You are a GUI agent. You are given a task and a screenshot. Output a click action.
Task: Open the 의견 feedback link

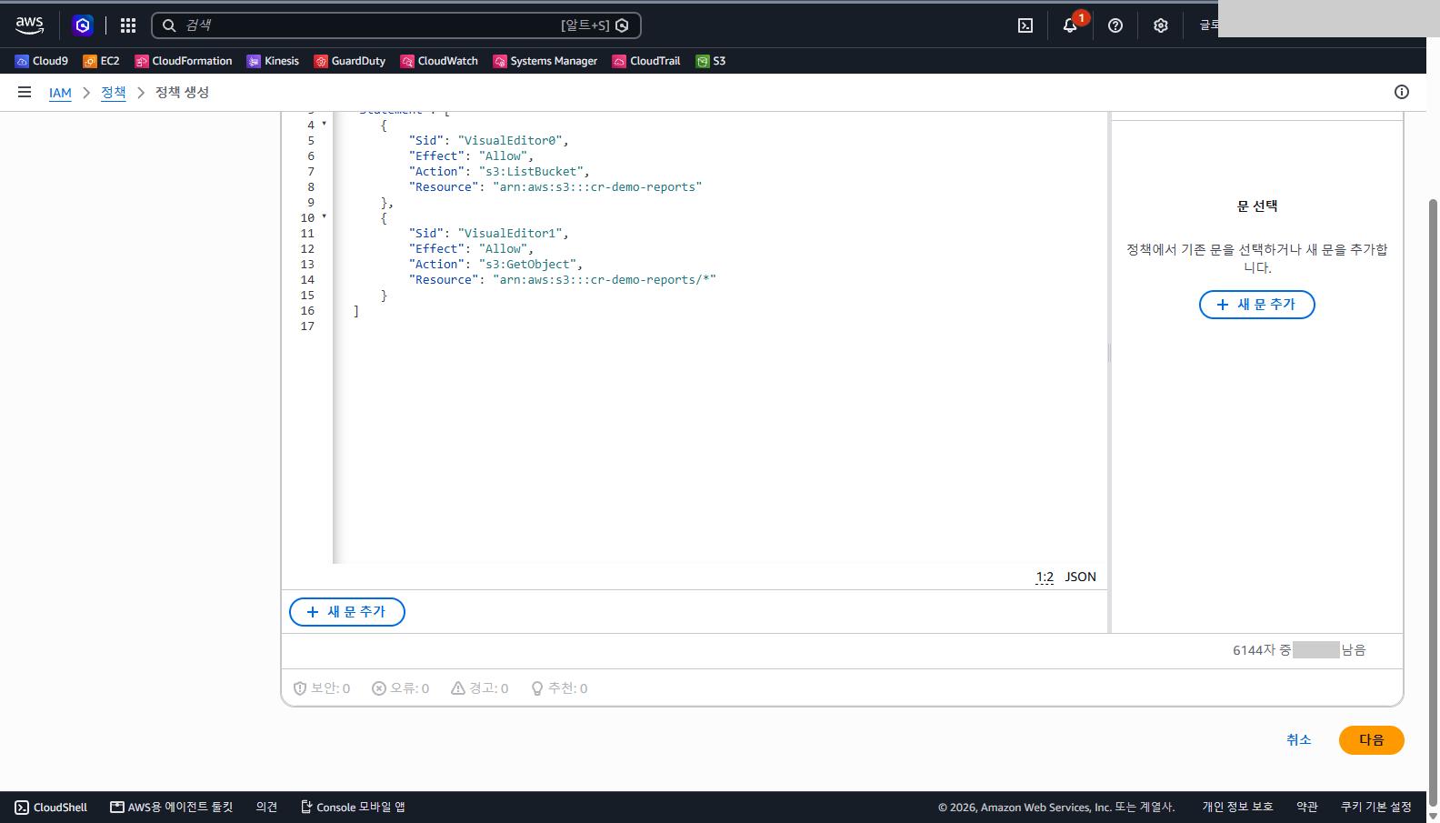click(266, 808)
